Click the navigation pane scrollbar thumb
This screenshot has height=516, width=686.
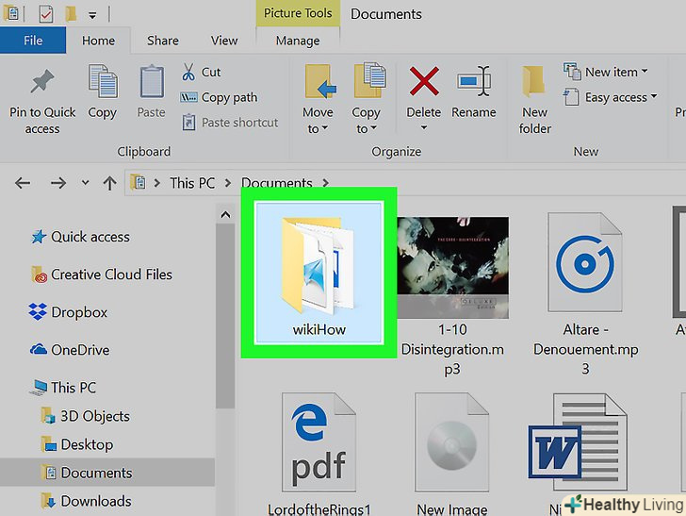(x=225, y=316)
